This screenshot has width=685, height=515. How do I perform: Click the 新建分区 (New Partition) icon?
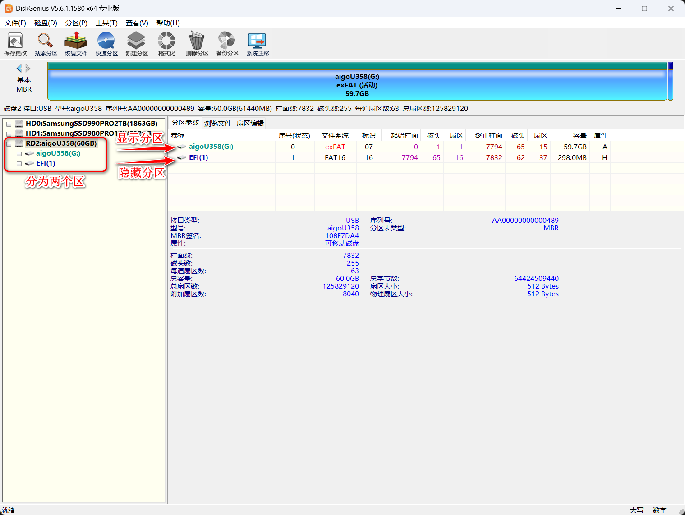(136, 44)
